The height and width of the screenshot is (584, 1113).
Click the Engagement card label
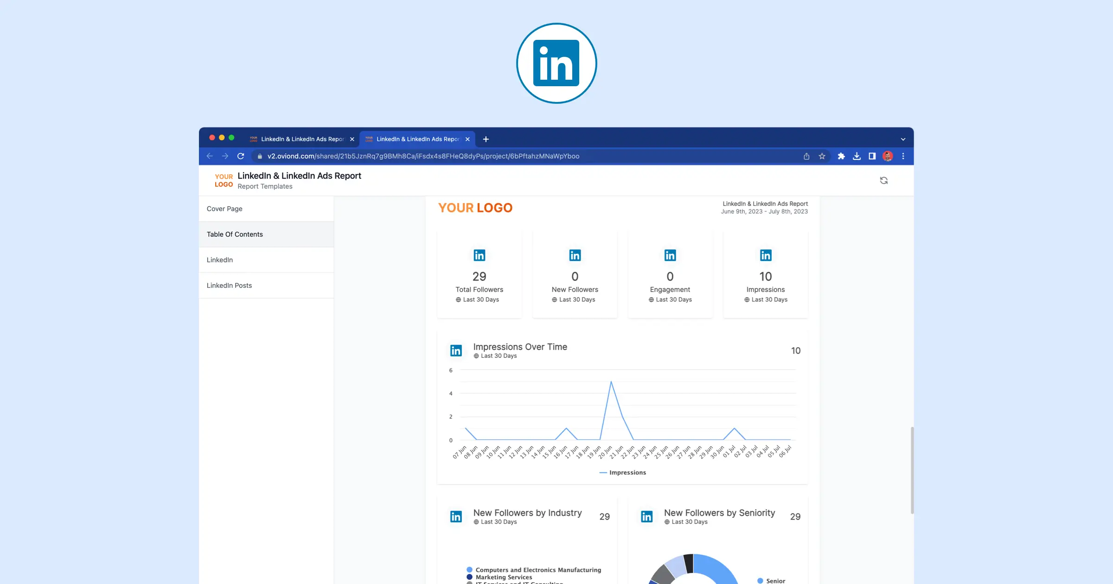pyautogui.click(x=670, y=290)
